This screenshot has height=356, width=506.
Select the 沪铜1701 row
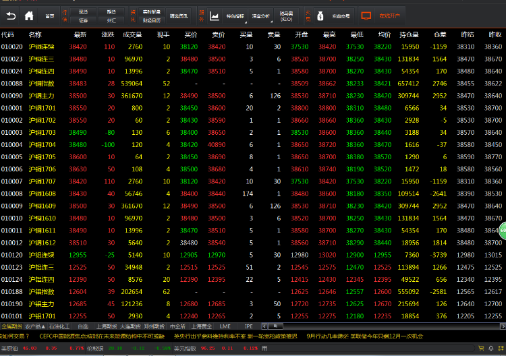(253, 108)
